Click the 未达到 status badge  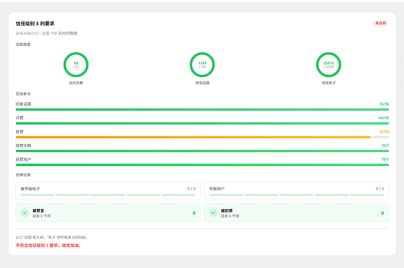tap(381, 23)
